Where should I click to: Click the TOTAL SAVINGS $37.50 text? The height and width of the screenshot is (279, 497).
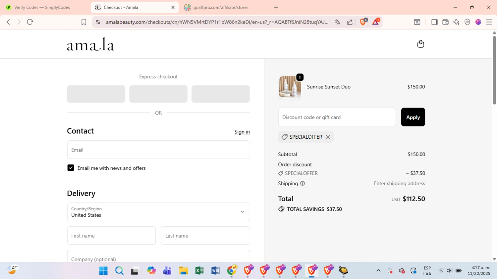click(314, 209)
